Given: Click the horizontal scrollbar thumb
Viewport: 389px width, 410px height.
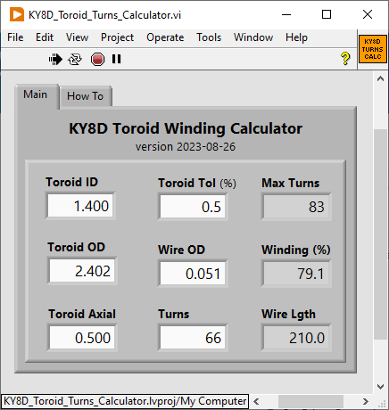Looking at the screenshot, I should coord(310,402).
